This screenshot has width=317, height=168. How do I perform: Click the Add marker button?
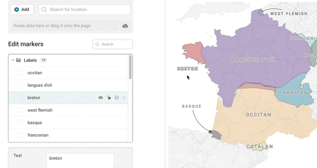tap(22, 9)
